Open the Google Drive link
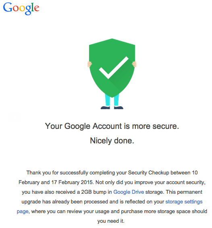212x228 pixels. pos(129,192)
